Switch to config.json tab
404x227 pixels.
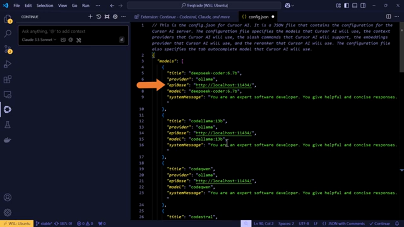[x=258, y=17]
